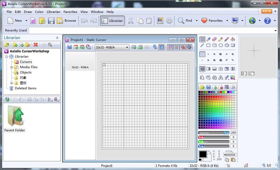The width and height of the screenshot is (280, 170).
Task: Select the filled ellipse tool
Action: click(x=227, y=45)
